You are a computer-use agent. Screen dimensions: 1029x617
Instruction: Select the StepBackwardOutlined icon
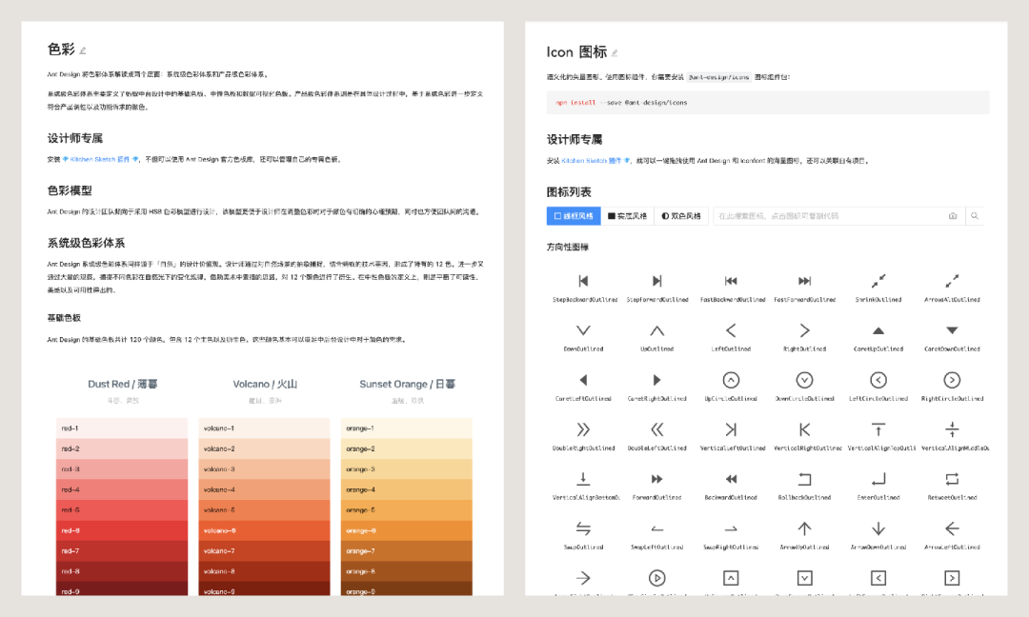click(x=583, y=281)
